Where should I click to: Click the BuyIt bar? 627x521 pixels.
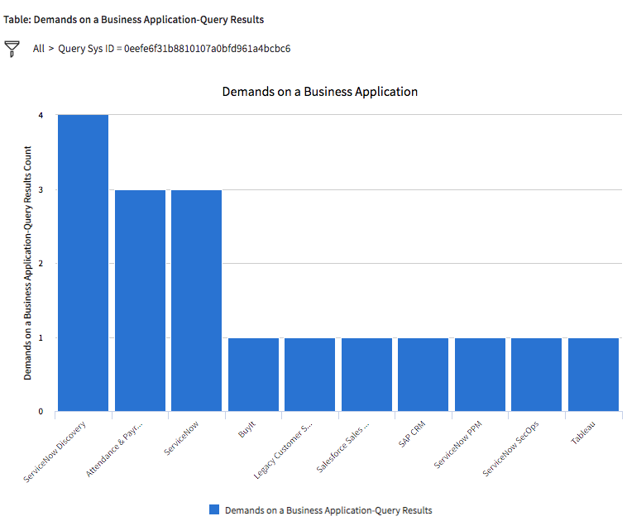click(253, 375)
